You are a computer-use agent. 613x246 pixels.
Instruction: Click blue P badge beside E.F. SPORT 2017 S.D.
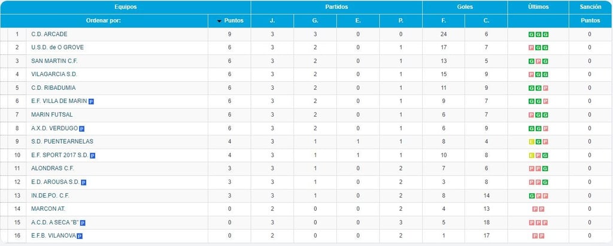(93, 155)
